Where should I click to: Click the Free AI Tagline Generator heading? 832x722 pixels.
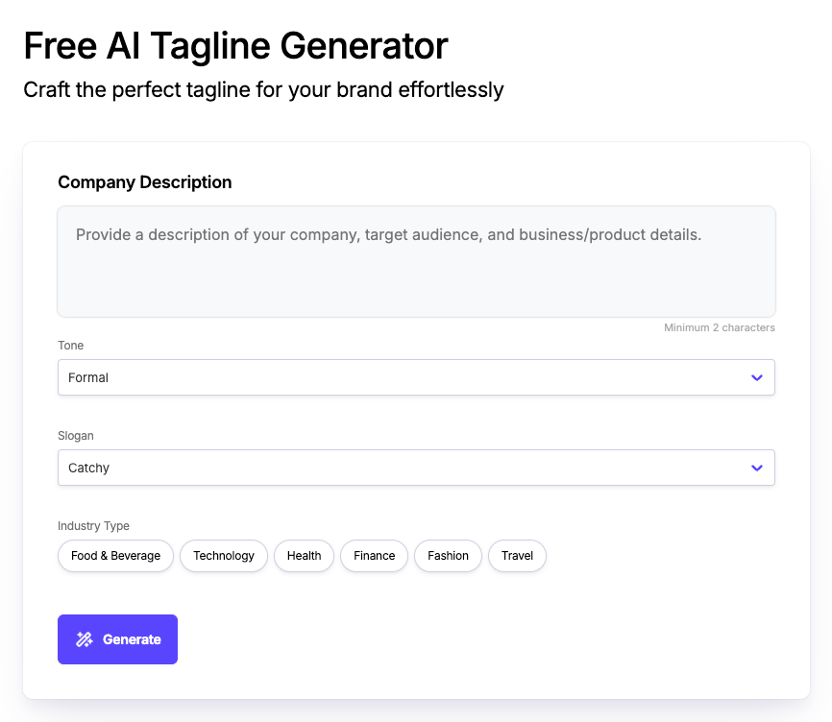(234, 45)
